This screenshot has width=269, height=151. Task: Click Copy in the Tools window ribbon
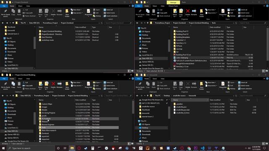[x=148, y=12]
